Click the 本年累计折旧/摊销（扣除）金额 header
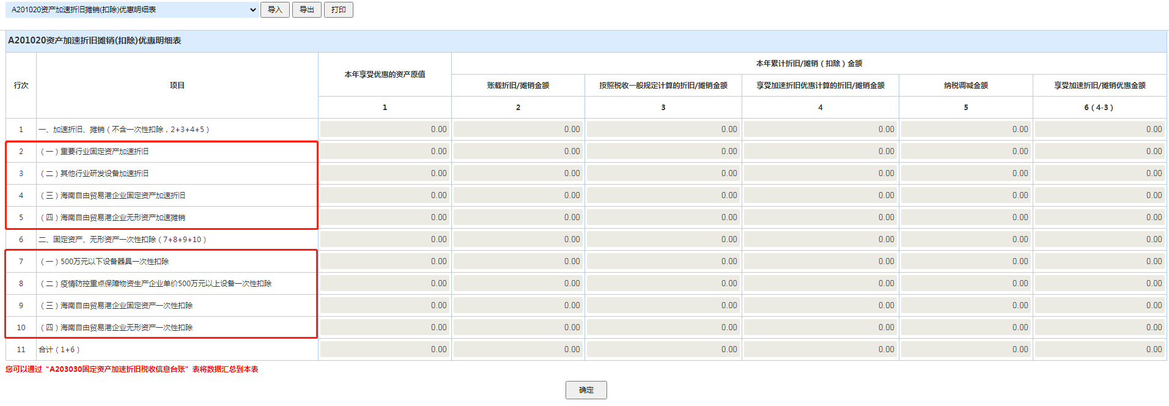Viewport: 1169px width, 406px height. (809, 64)
